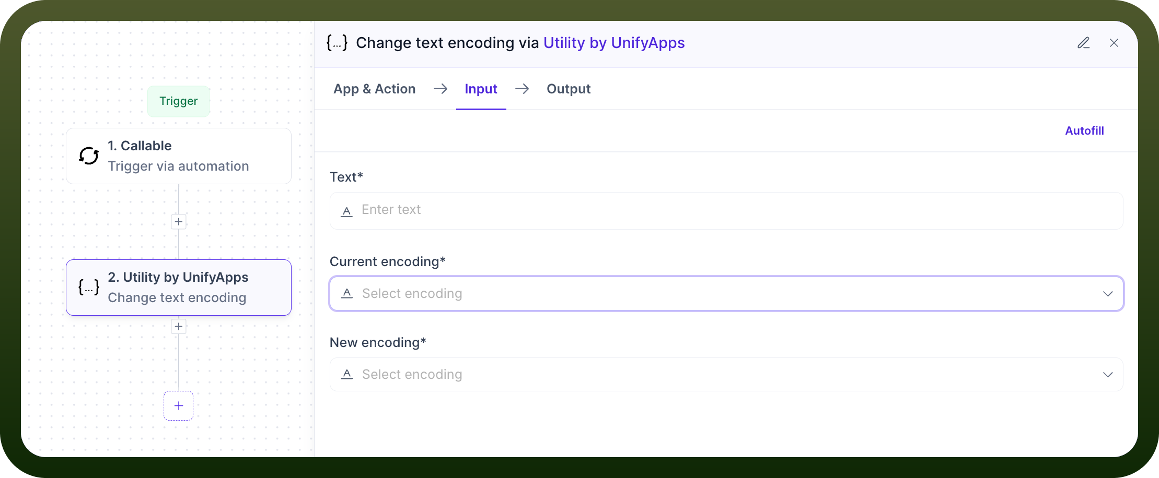
Task: Click the Utility by UnifyApps header link
Action: 614,43
